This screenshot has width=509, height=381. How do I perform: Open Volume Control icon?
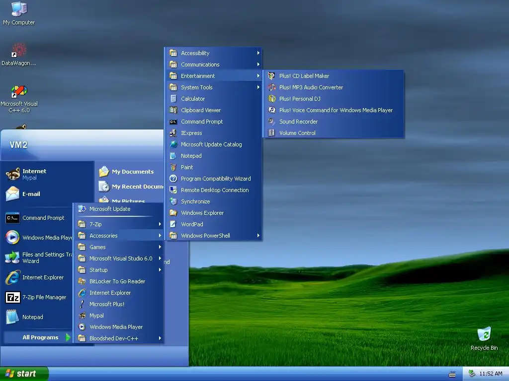pos(271,133)
